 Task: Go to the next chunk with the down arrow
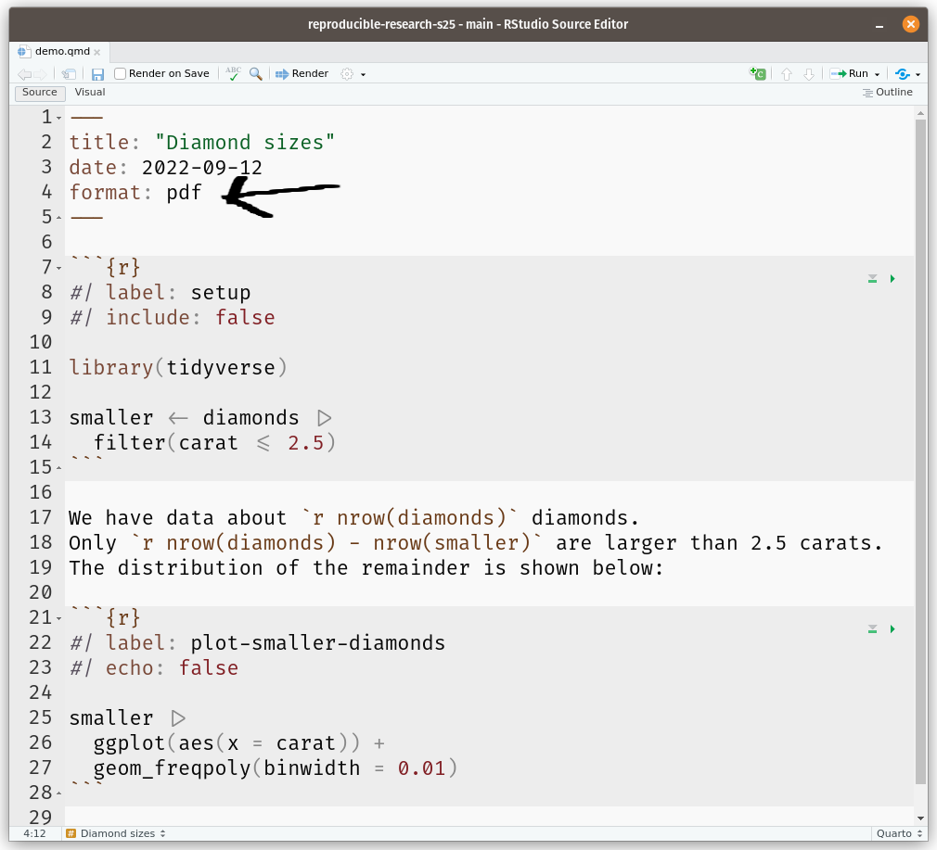tap(808, 73)
